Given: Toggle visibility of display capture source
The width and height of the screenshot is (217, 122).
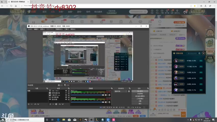Looking at the screenshot, I should [x=66, y=97].
